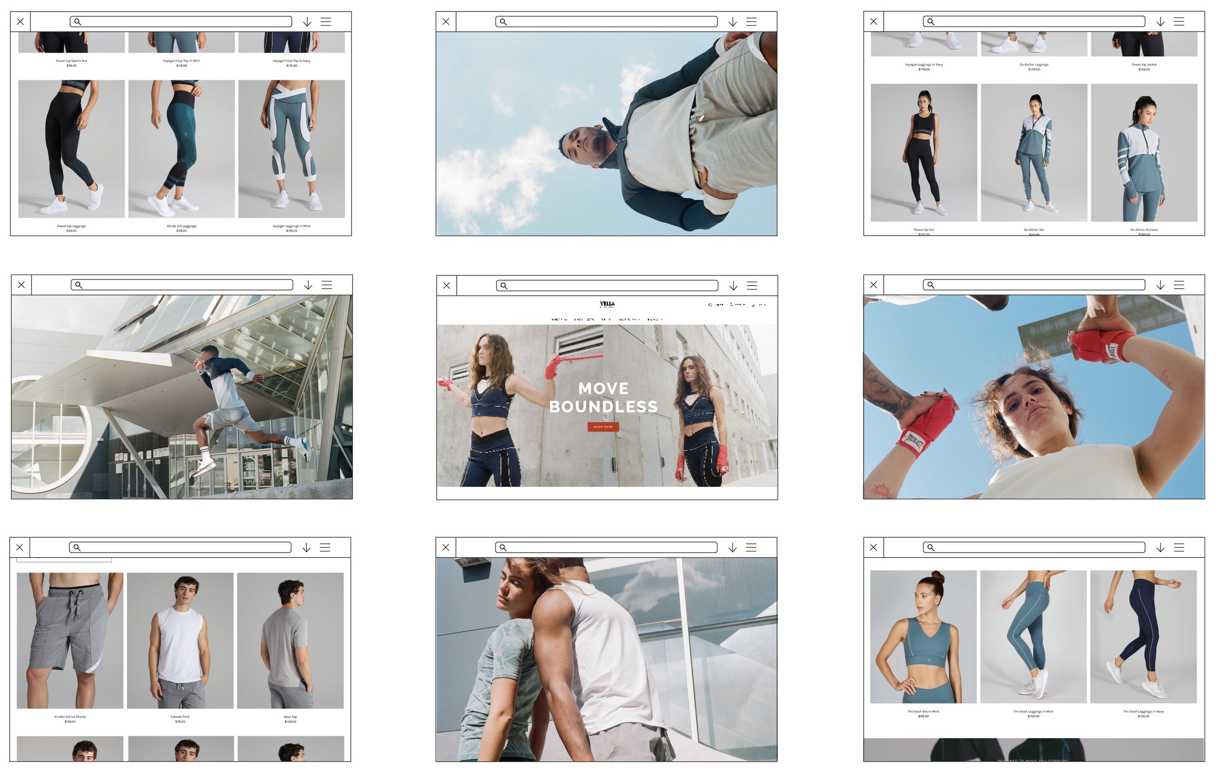Open hamburger menu in red boxing wraps window
The image size is (1216, 770).
coord(1179,285)
